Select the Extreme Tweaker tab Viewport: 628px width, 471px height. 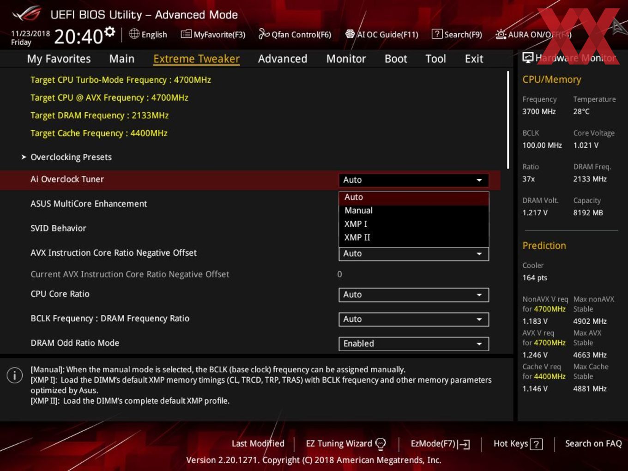click(196, 59)
